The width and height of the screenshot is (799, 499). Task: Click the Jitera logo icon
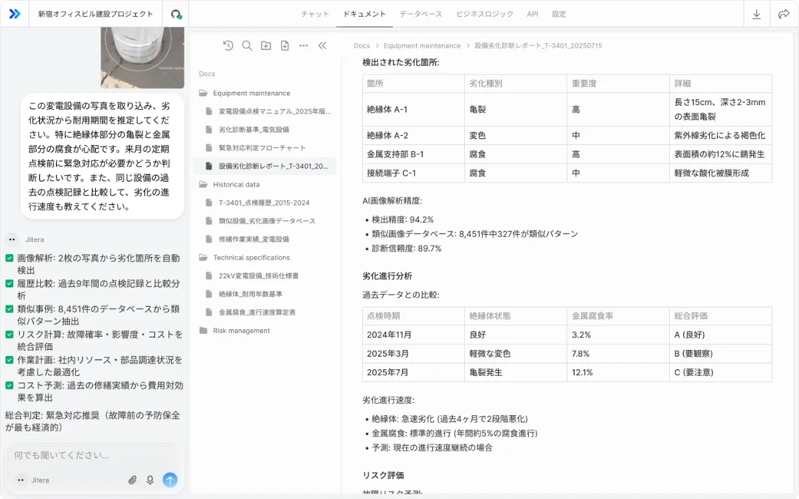(x=14, y=14)
